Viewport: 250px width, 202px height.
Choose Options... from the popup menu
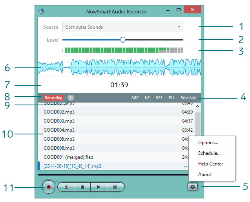(208, 143)
